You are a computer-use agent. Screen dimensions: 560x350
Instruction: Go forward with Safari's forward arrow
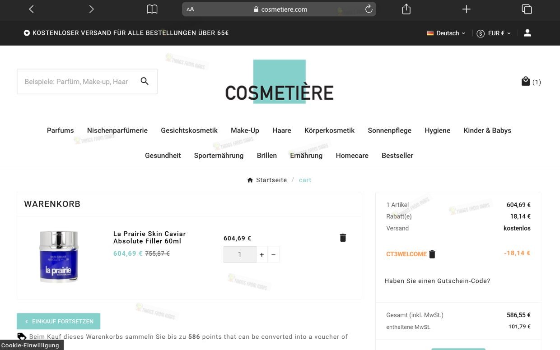(x=91, y=9)
